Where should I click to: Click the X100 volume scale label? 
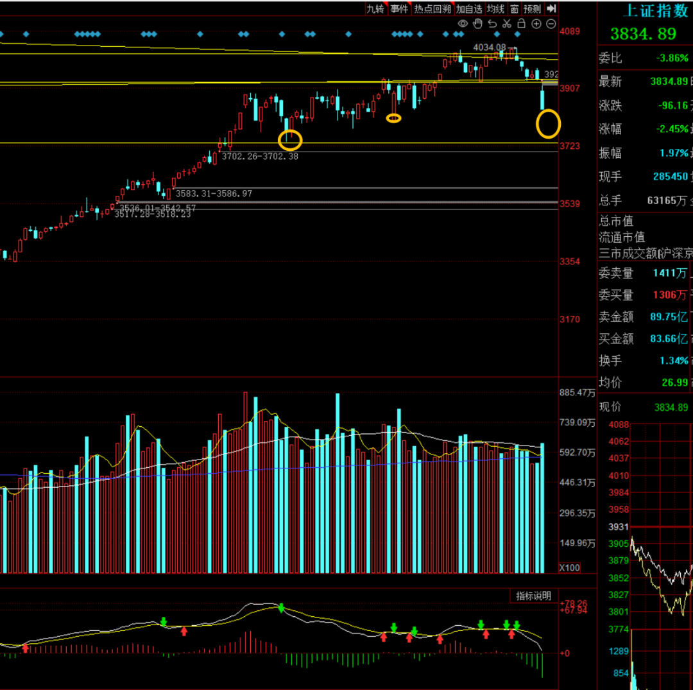569,568
